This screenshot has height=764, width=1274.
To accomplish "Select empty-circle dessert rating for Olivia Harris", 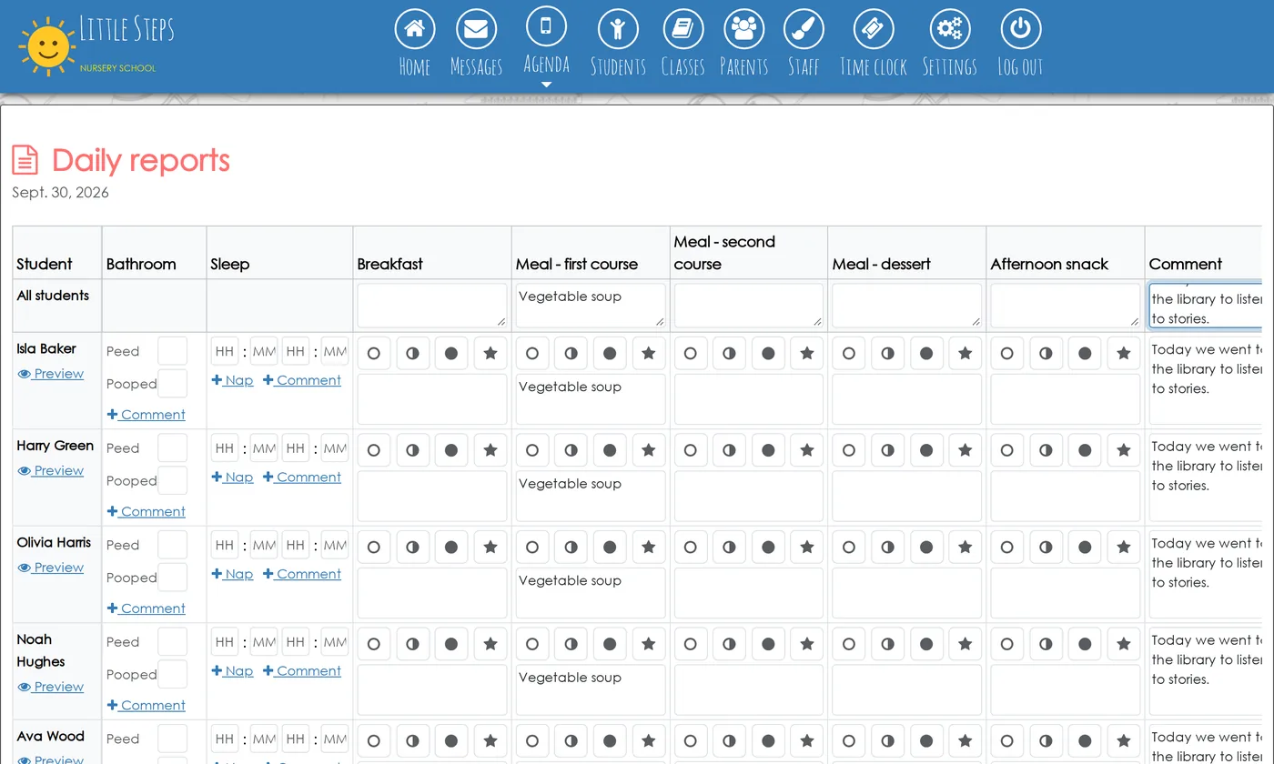I will pos(848,548).
